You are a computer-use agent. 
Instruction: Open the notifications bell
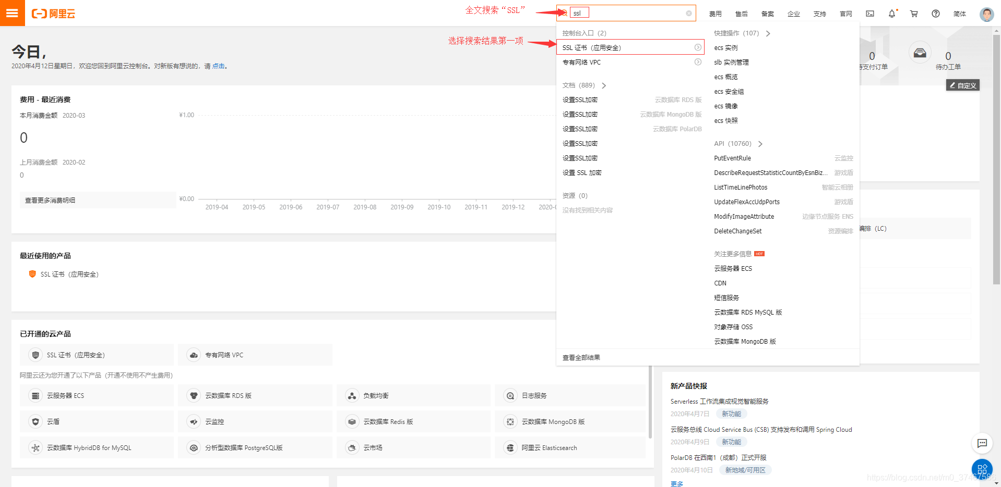[892, 14]
